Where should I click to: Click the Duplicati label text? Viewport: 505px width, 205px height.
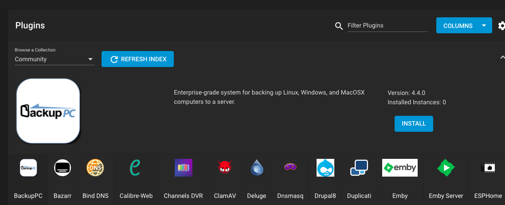359,196
